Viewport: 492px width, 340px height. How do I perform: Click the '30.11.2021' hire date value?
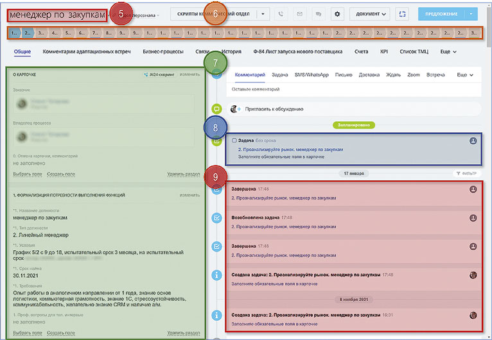pos(26,276)
